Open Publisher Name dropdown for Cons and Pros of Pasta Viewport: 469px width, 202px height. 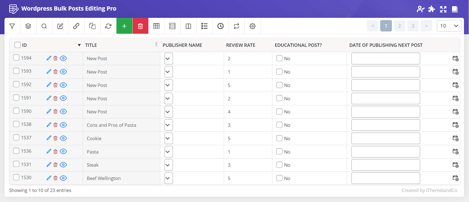(169, 125)
